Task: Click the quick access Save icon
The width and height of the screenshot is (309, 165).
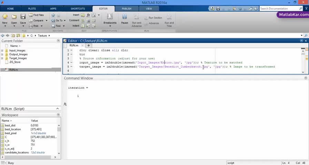Action: (x=218, y=9)
